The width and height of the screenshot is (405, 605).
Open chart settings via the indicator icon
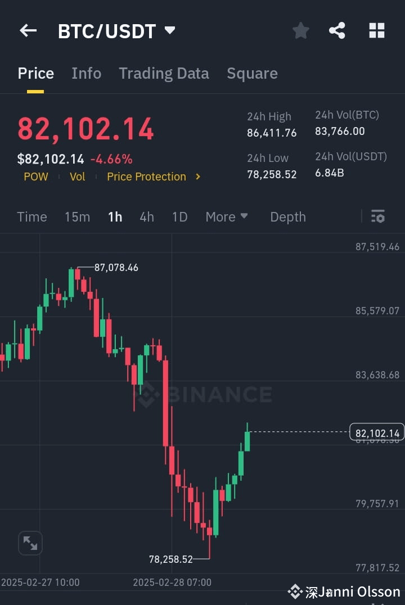[x=377, y=216]
